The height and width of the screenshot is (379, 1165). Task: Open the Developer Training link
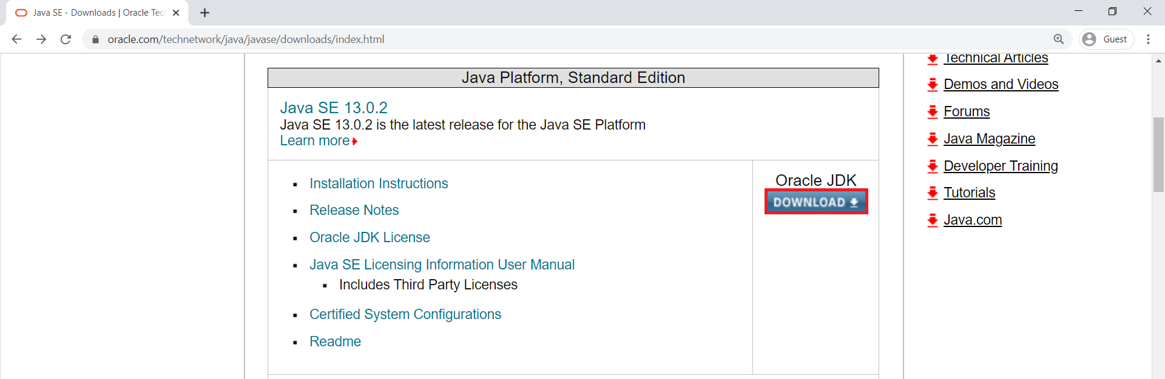point(1001,166)
